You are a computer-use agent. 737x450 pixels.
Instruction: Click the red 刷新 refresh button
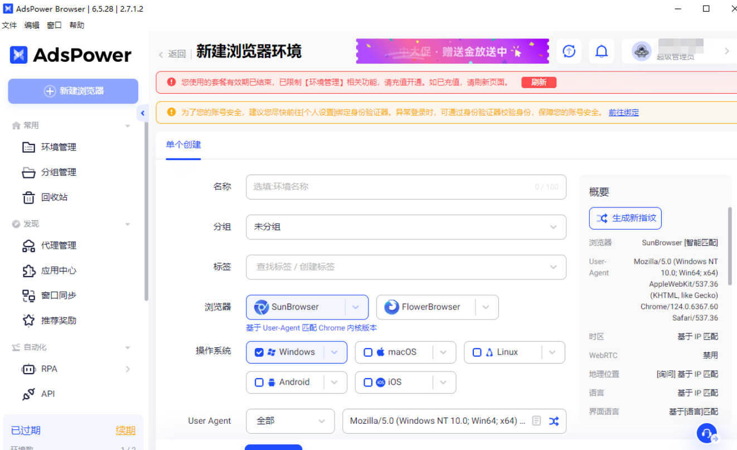(539, 81)
